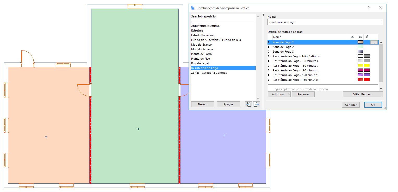Open Editar Regras... dialog
Screen dimensions: 398x192
click(x=363, y=94)
